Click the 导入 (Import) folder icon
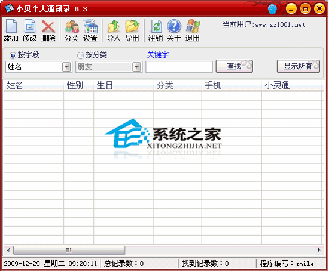This screenshot has width=329, height=272. [x=114, y=30]
